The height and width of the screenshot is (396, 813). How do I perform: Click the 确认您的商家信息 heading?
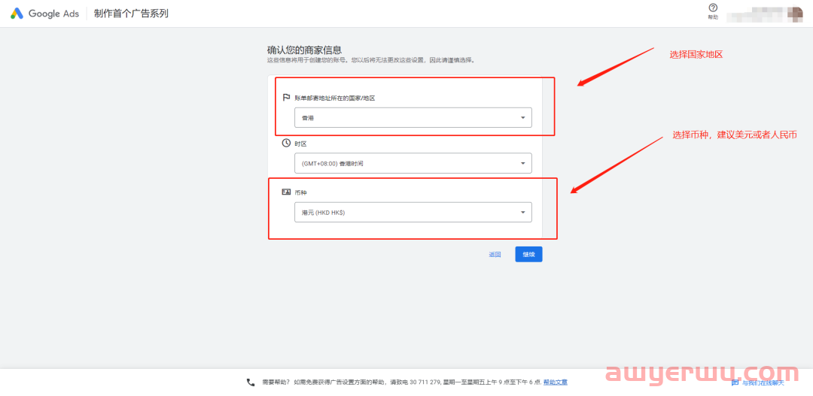pyautogui.click(x=304, y=50)
